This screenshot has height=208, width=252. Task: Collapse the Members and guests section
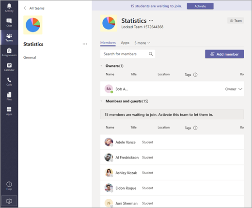coord(101,101)
